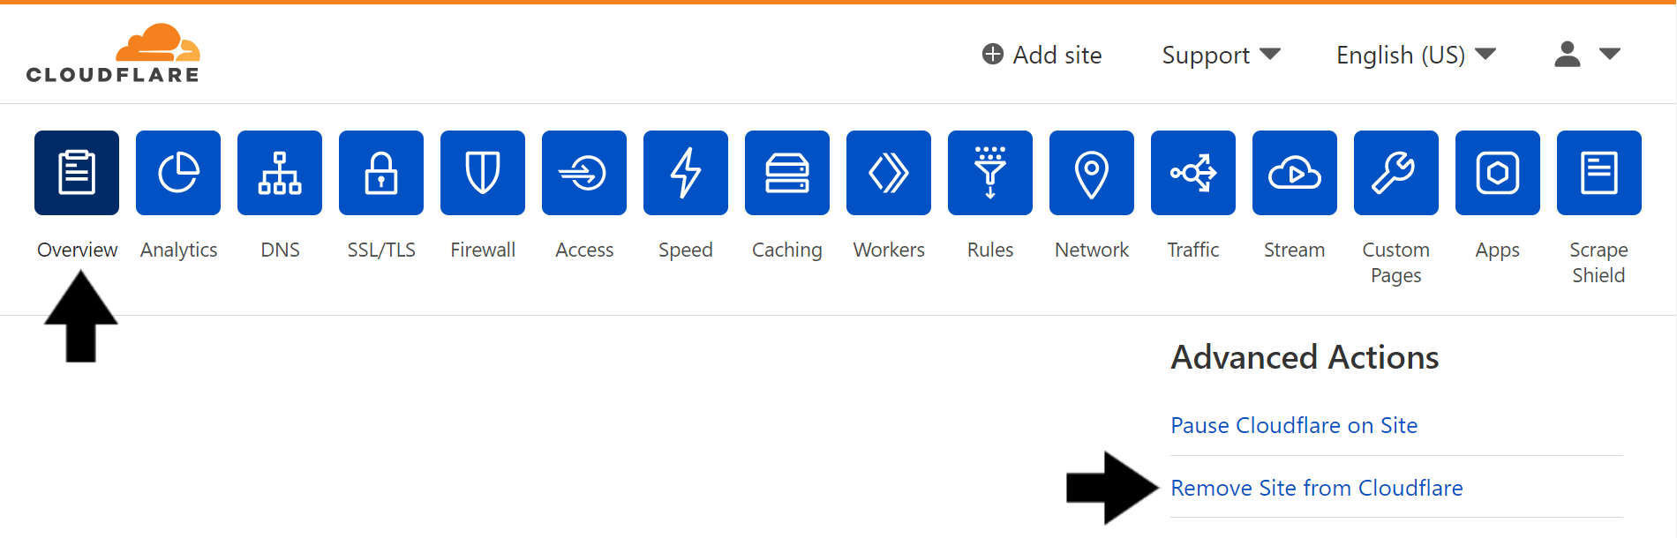Click the user account avatar icon

pyautogui.click(x=1568, y=55)
